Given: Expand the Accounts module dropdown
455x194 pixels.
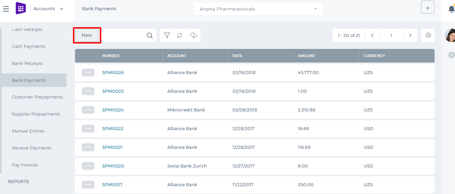Looking at the screenshot, I should [x=48, y=9].
